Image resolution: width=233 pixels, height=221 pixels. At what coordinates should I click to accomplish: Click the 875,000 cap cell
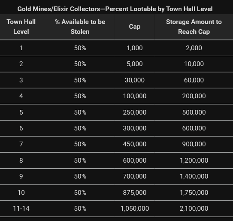135,193
